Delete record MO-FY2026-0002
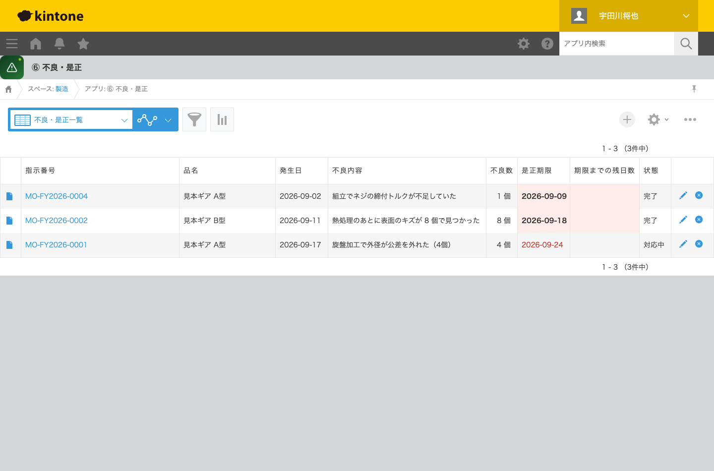 pyautogui.click(x=699, y=220)
